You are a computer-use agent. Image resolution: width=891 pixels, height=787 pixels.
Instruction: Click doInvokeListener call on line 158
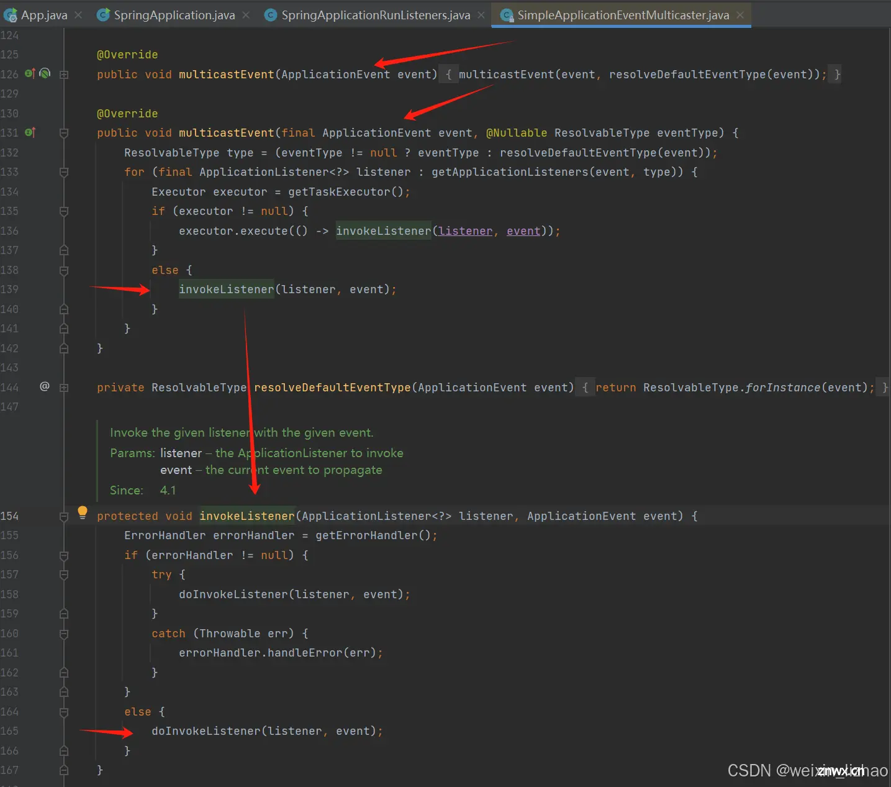click(233, 594)
